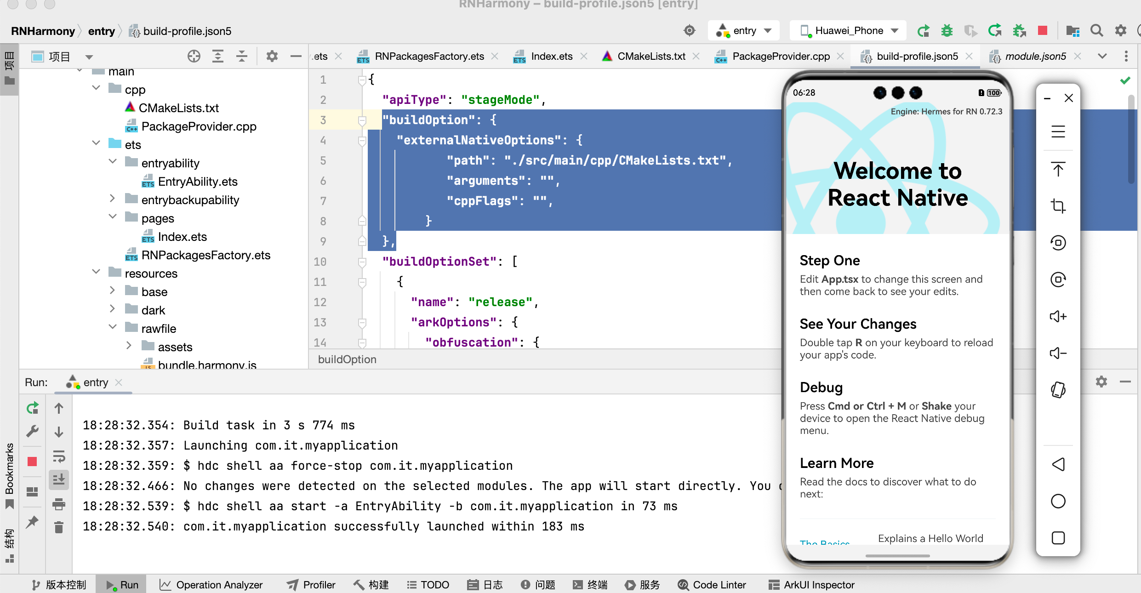Open the Huawei_Phone device dropdown

click(849, 31)
